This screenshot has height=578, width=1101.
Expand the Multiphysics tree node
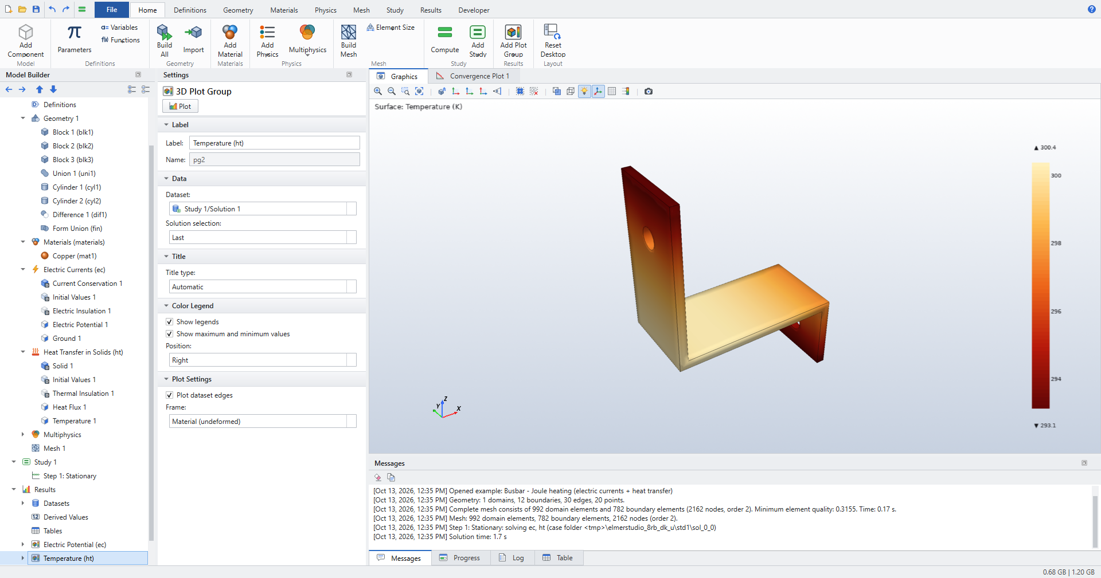23,435
